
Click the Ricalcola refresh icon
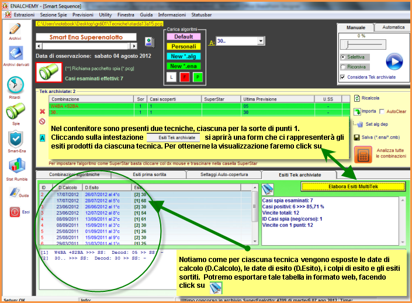tap(357, 98)
